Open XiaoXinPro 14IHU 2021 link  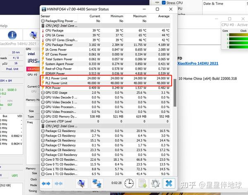(x=198, y=63)
